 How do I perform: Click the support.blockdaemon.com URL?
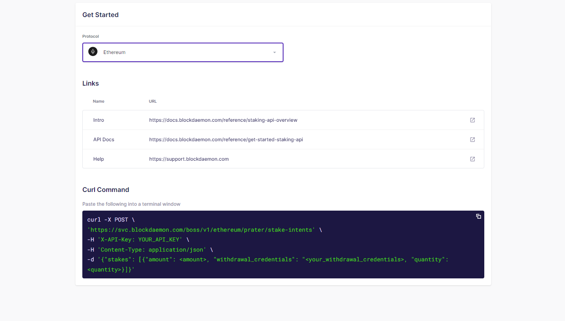coord(189,159)
